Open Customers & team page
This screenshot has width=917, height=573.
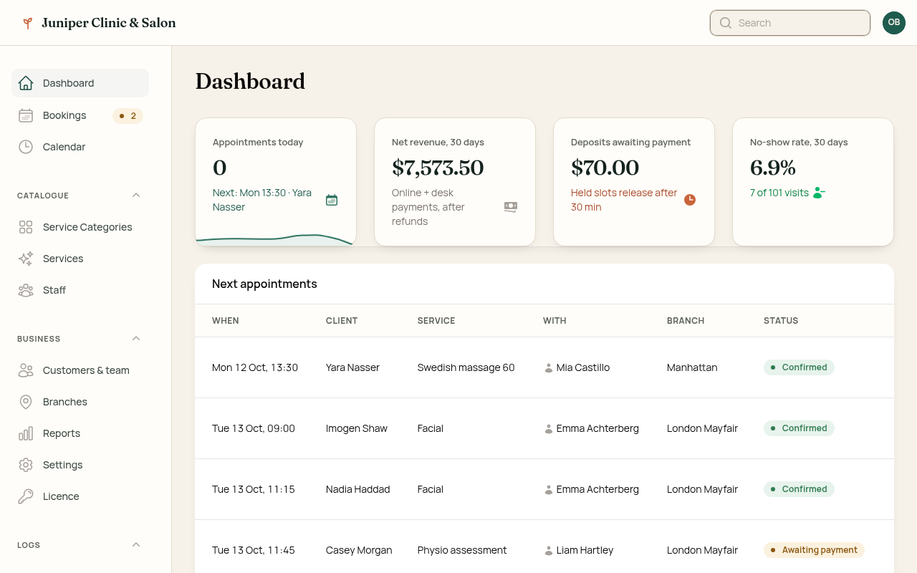80,370
